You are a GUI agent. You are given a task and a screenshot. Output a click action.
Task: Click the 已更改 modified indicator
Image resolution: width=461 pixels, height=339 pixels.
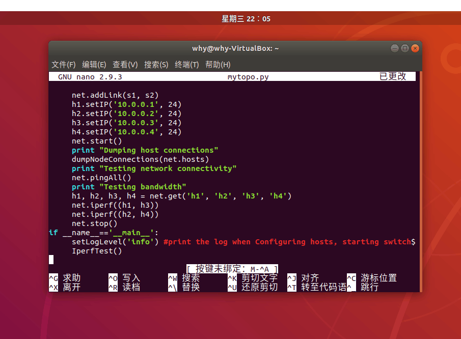[393, 76]
